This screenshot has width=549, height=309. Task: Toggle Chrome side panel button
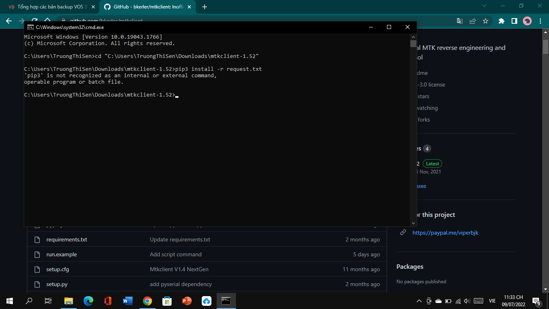(x=514, y=21)
